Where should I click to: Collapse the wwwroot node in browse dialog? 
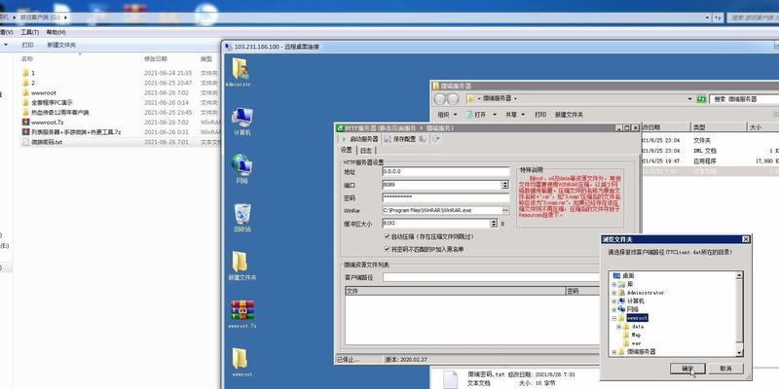[614, 318]
